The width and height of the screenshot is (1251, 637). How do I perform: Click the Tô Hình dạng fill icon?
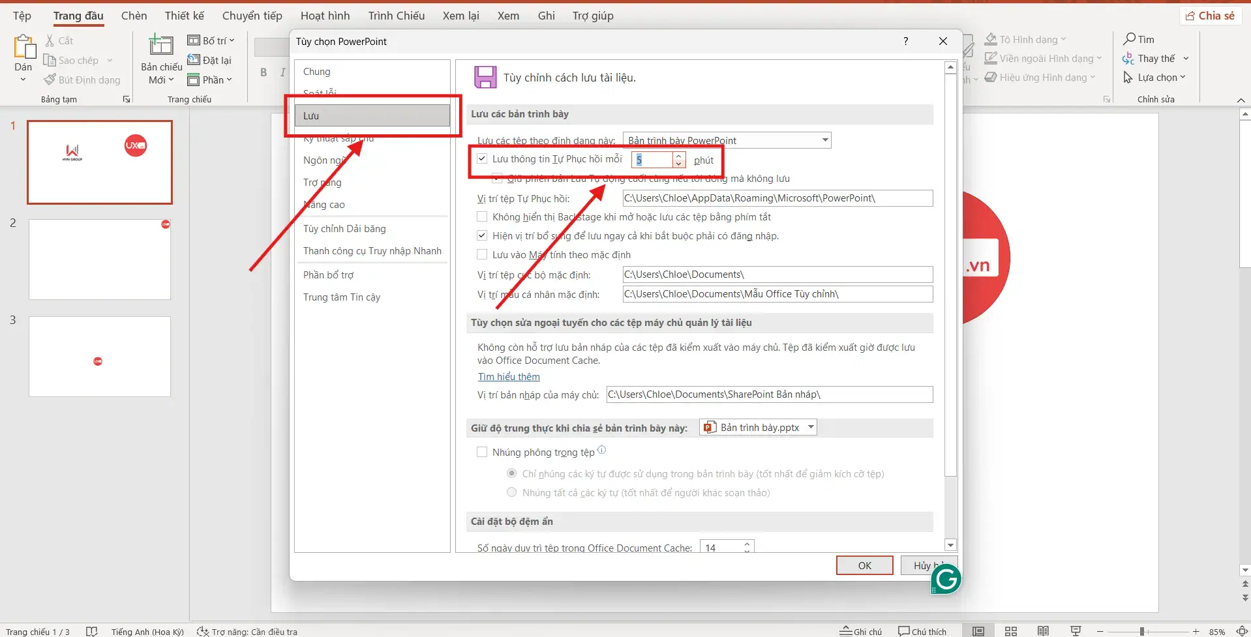991,39
